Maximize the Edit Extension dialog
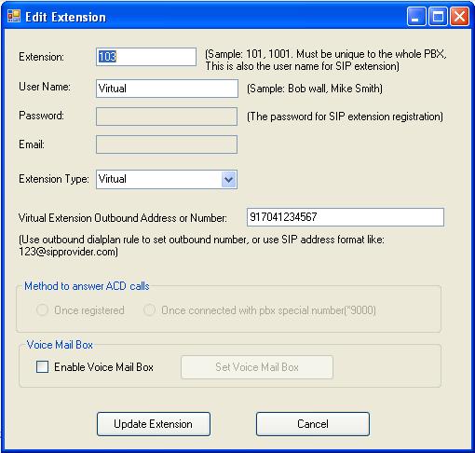475x453 pixels. coord(438,16)
